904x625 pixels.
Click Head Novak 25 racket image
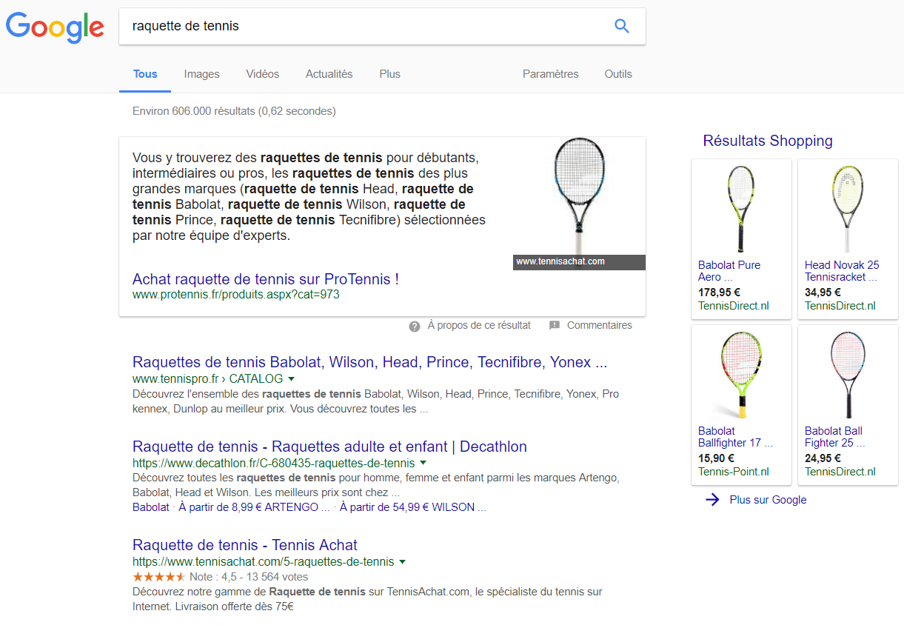[848, 209]
